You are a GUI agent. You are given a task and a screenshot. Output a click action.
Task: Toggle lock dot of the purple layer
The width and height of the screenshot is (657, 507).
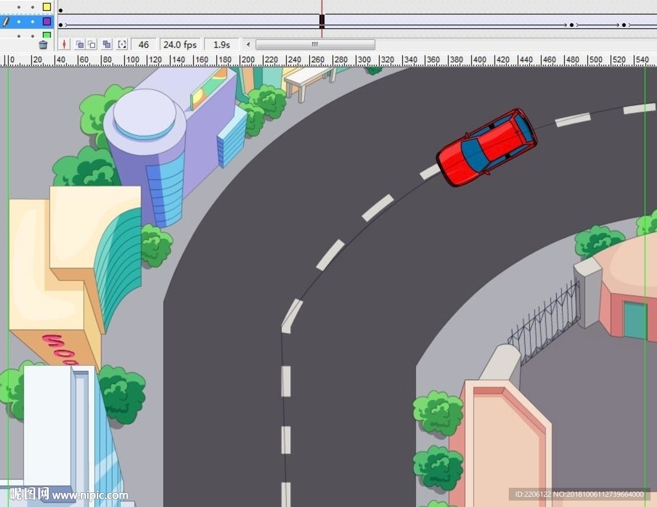[x=33, y=22]
